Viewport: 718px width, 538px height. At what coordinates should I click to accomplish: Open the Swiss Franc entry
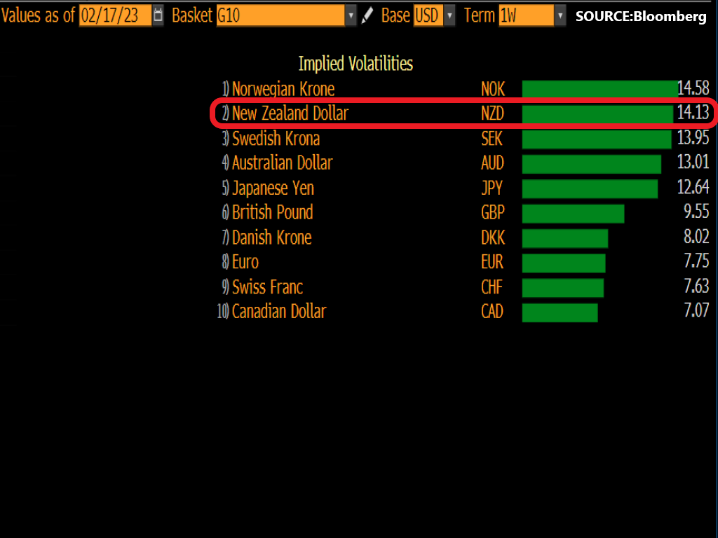pos(267,287)
